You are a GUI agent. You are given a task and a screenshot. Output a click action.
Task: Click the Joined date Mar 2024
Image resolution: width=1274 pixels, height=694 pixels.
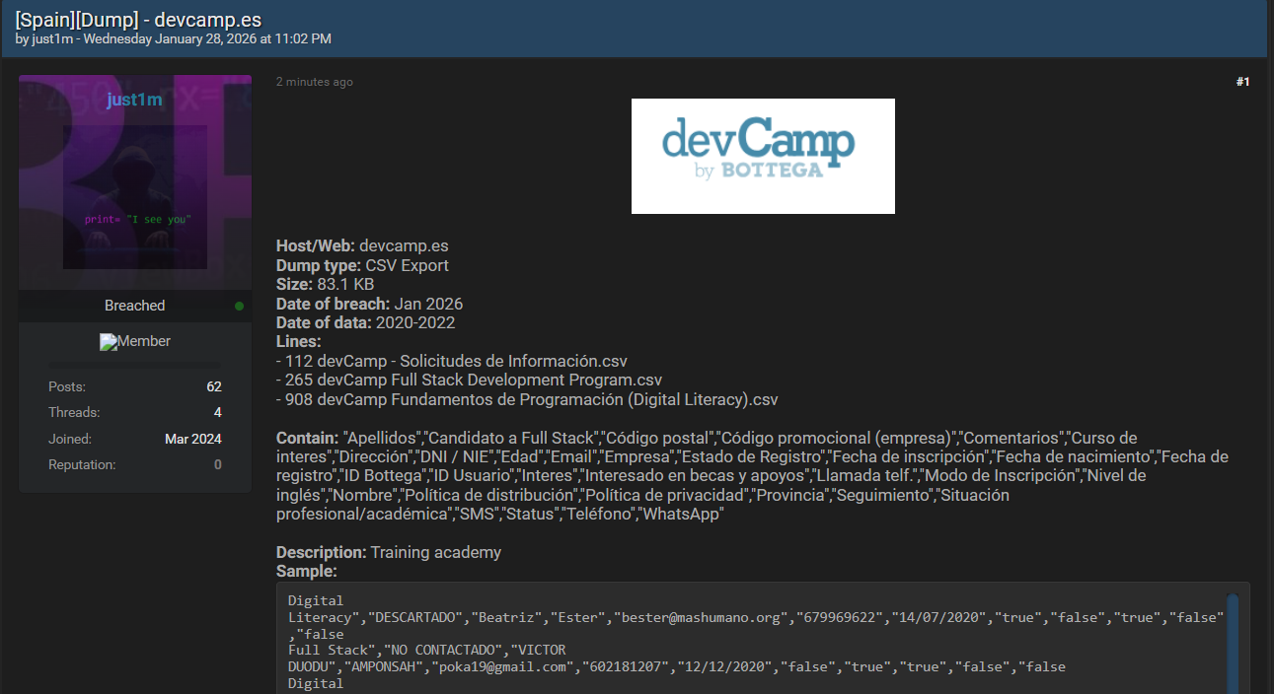192,439
